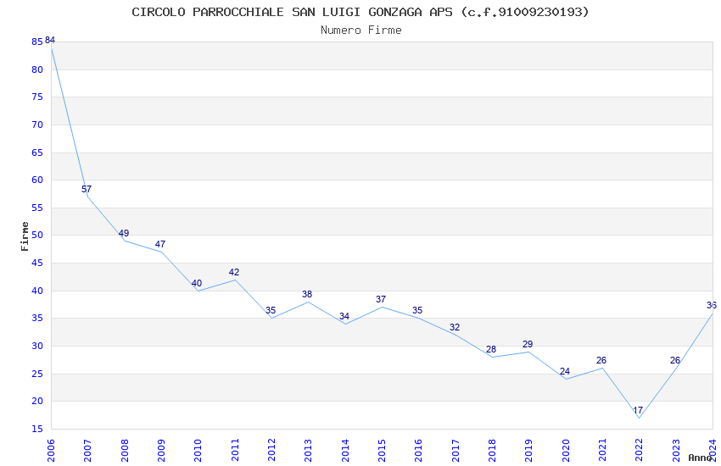
Task: Pick the y-axis tick label 15
Action: pyautogui.click(x=37, y=430)
